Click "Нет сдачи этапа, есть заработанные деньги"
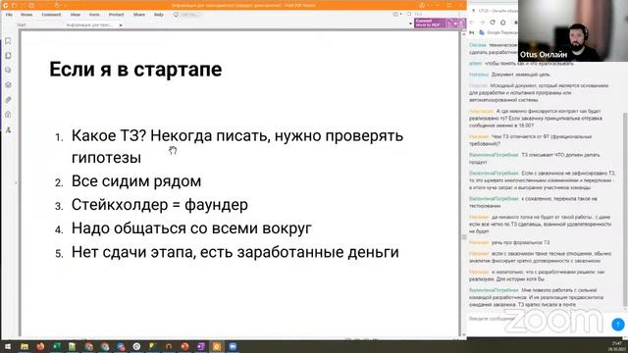The height and width of the screenshot is (353, 628). click(x=235, y=252)
